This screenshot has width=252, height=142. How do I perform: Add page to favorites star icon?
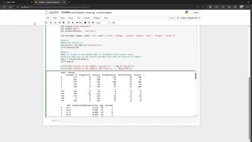tap(203, 7)
